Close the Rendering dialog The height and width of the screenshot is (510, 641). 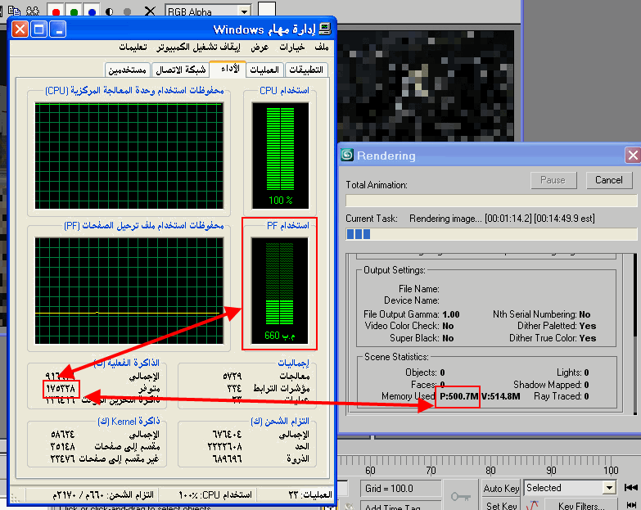click(633, 156)
